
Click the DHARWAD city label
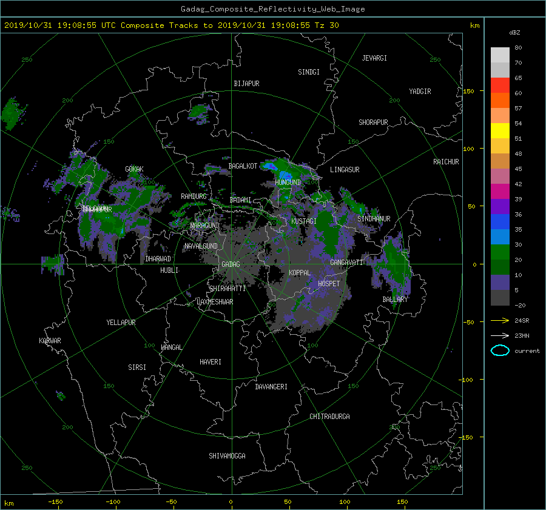[158, 259]
